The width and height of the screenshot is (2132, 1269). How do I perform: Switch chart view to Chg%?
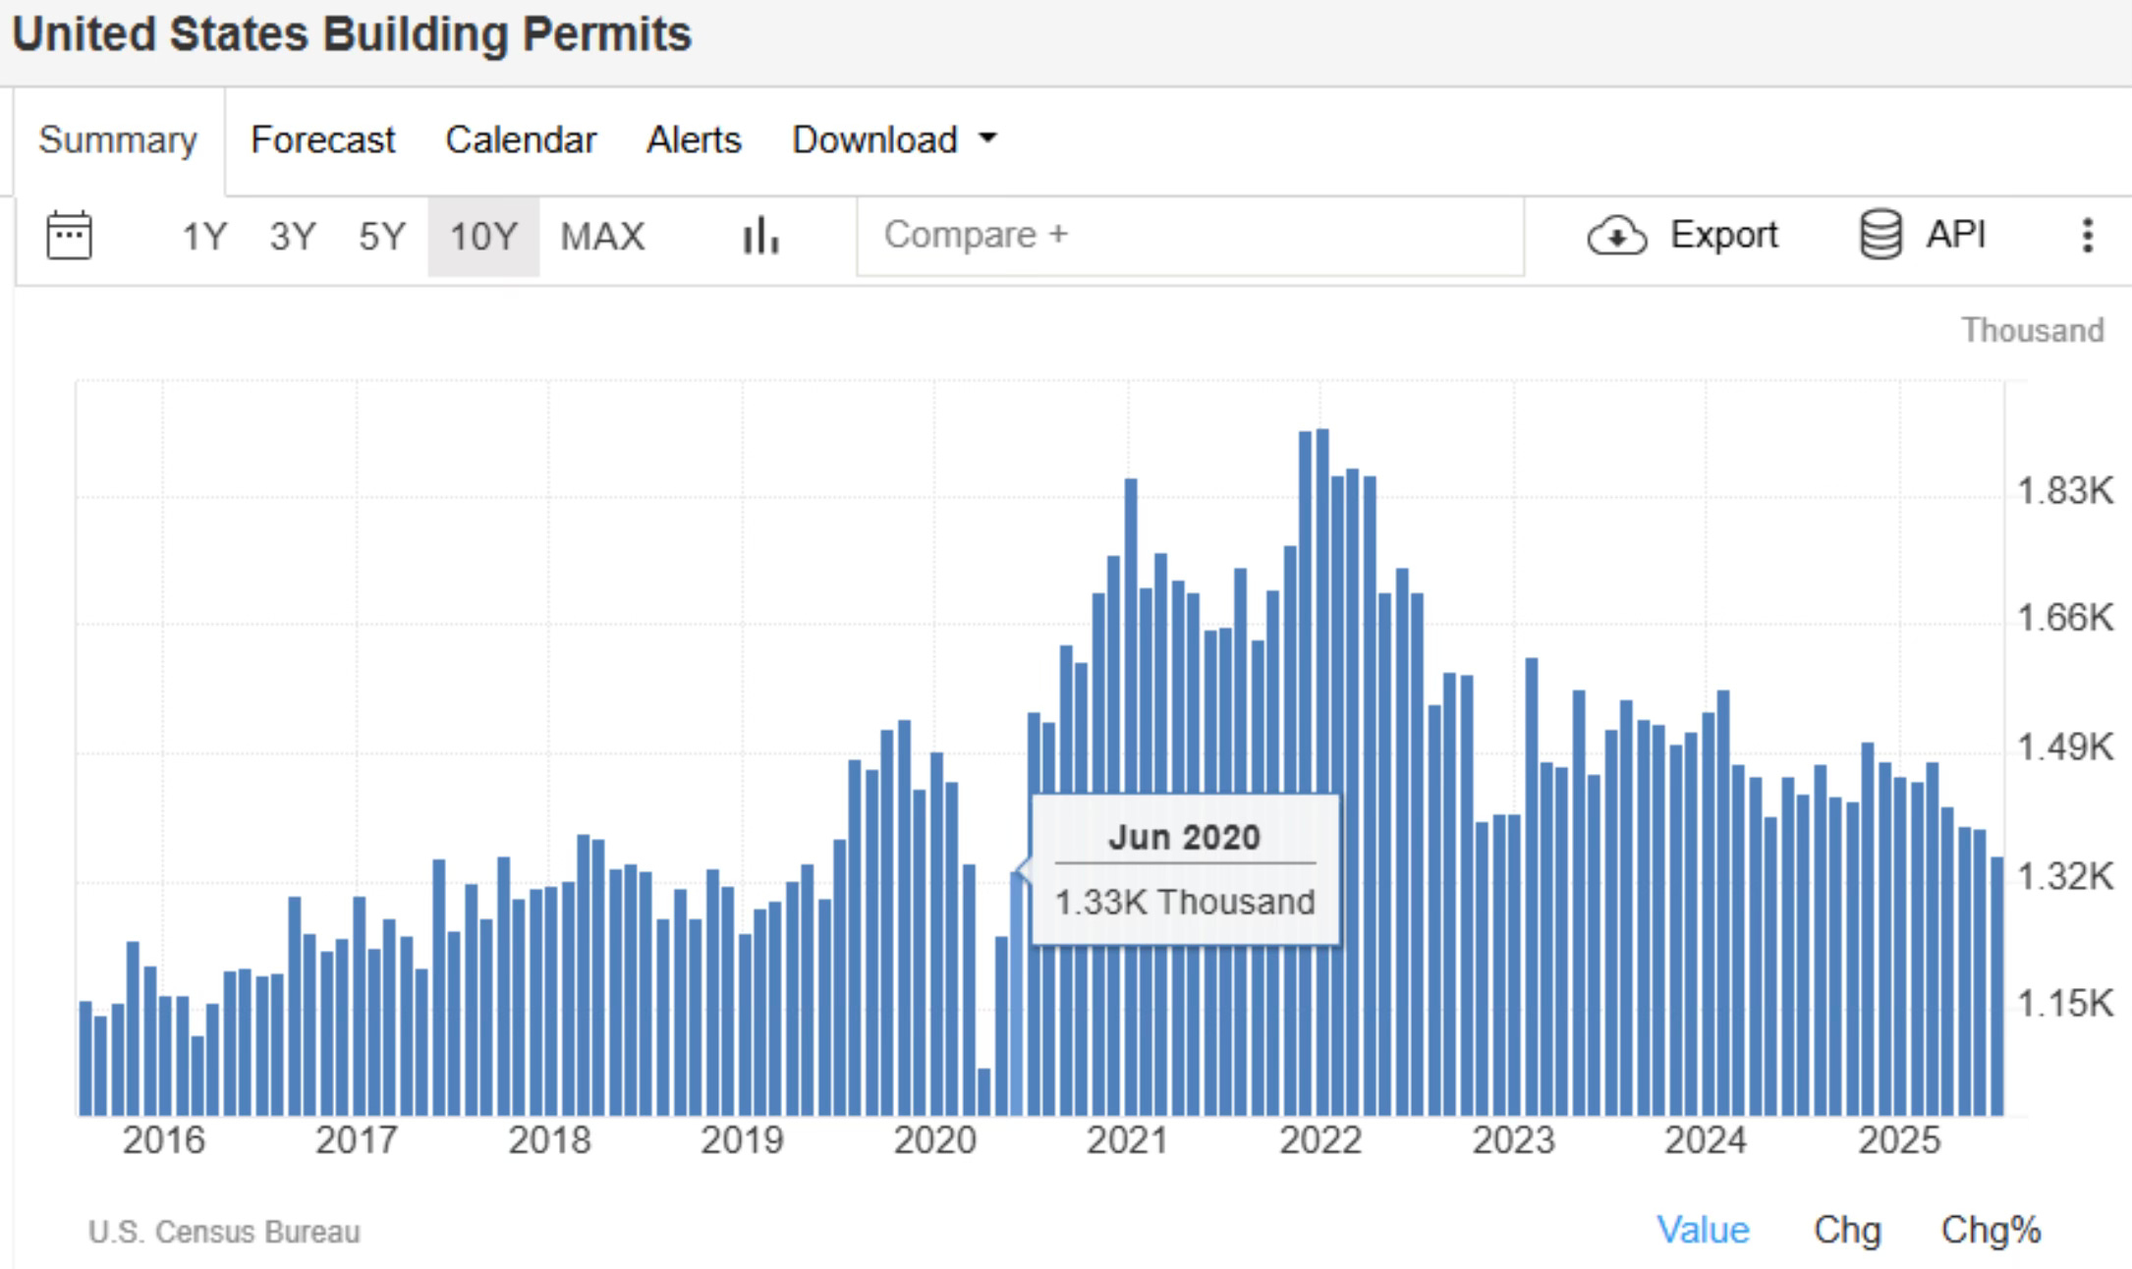click(x=1991, y=1230)
